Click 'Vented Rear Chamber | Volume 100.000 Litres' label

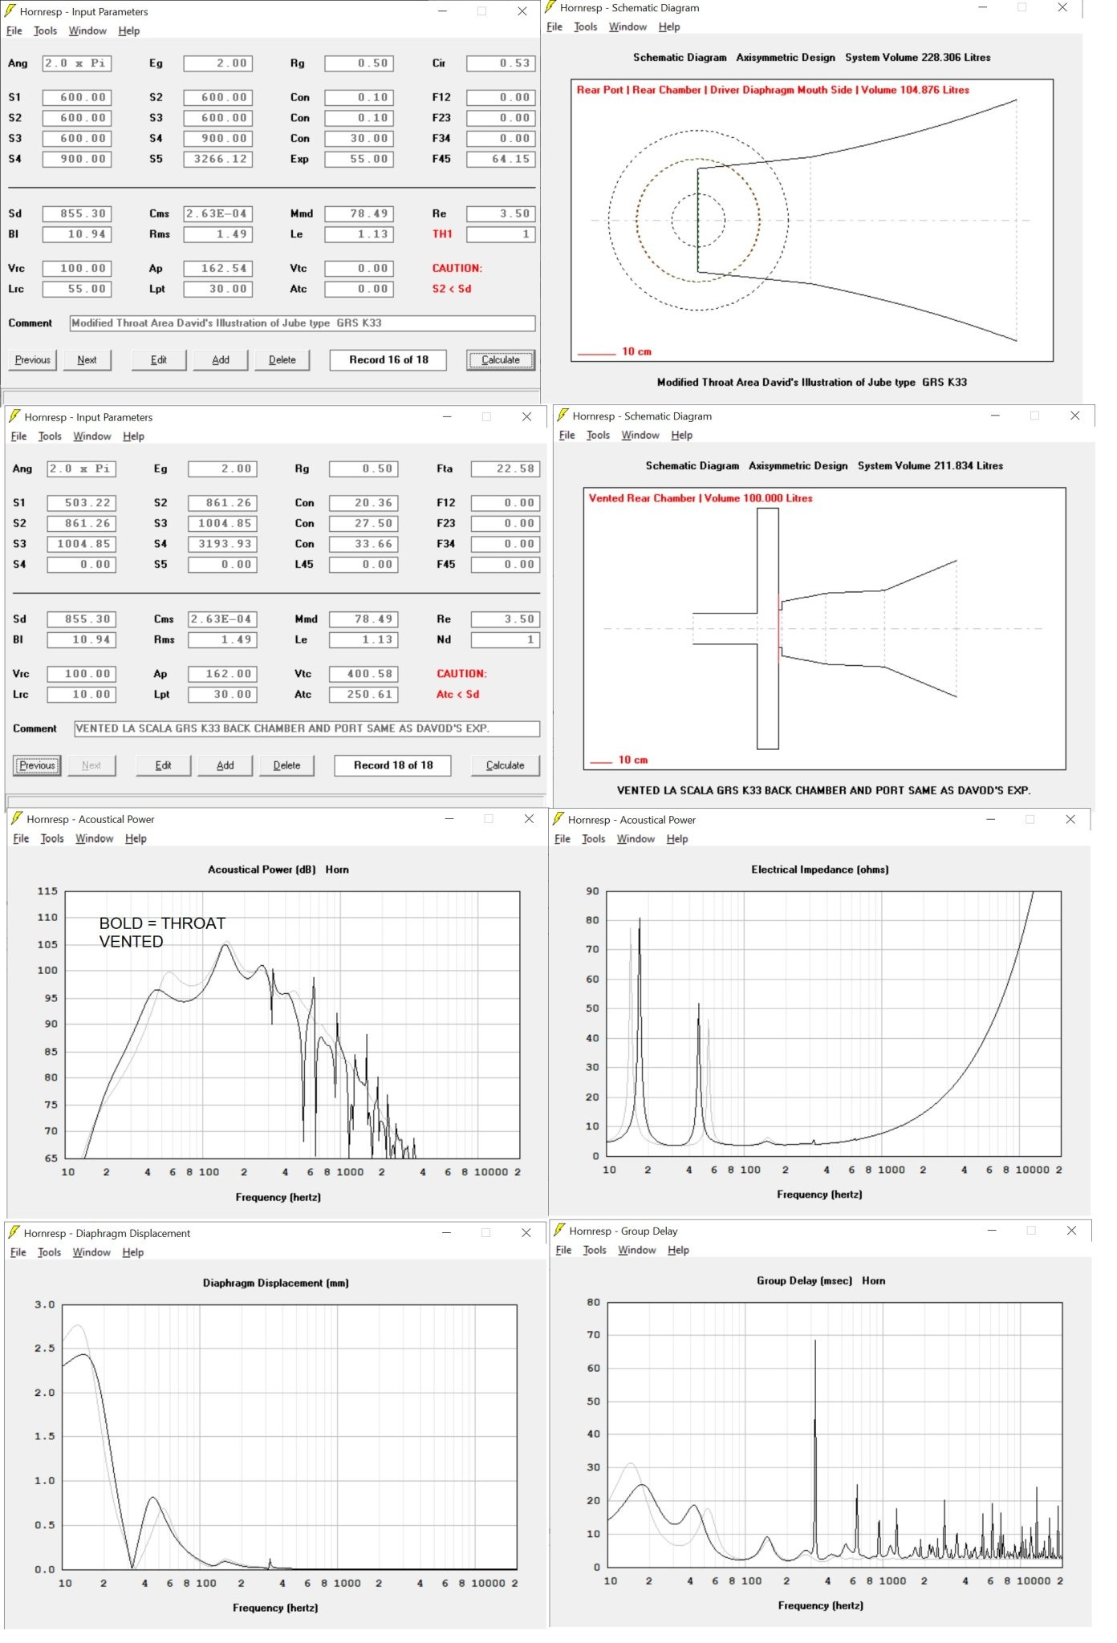[701, 498]
